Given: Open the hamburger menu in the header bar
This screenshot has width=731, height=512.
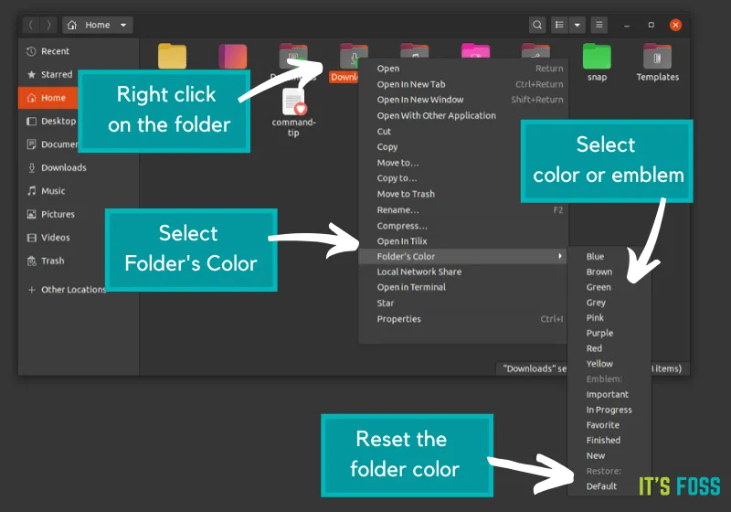Looking at the screenshot, I should pos(599,25).
